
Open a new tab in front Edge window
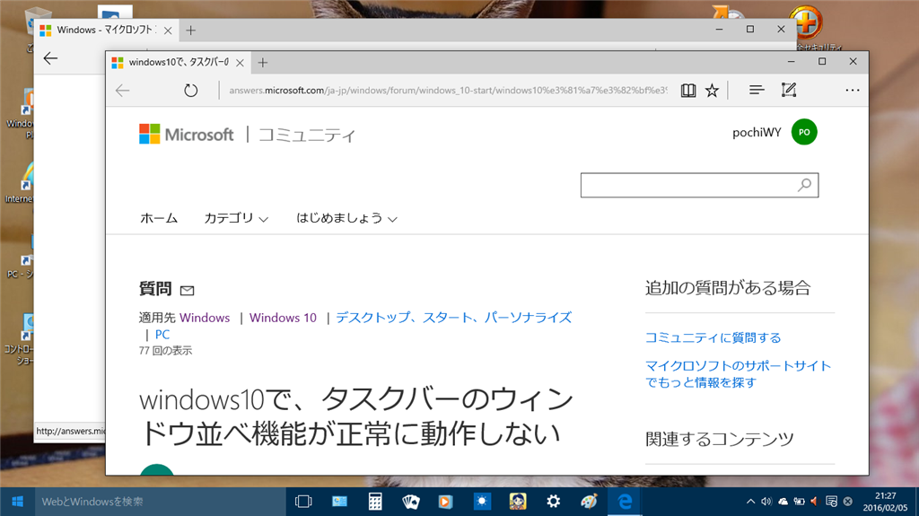click(x=263, y=63)
